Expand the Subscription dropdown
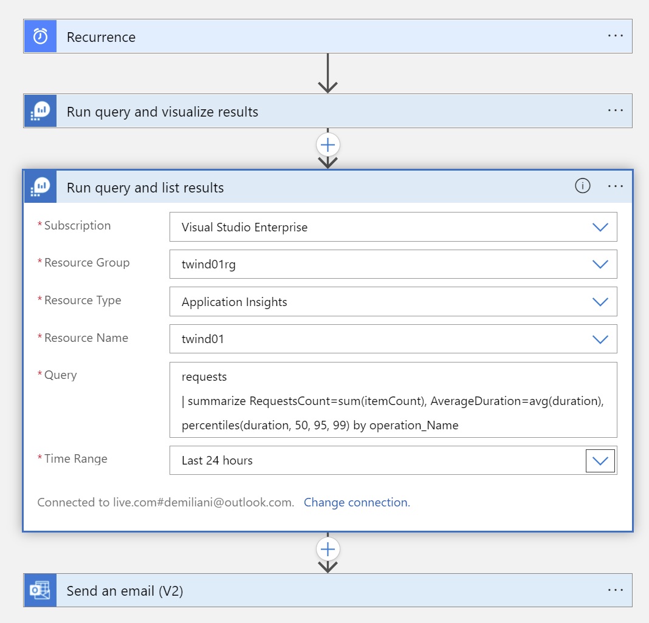Viewport: 649px width, 623px height. tap(600, 227)
